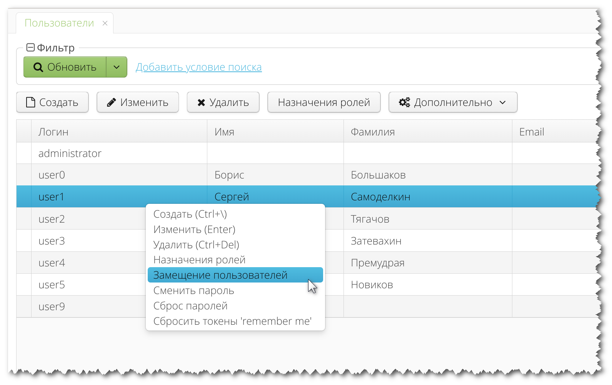Viewport: 612px width, 385px height.
Task: Click the name Борис
Action: [x=229, y=175]
